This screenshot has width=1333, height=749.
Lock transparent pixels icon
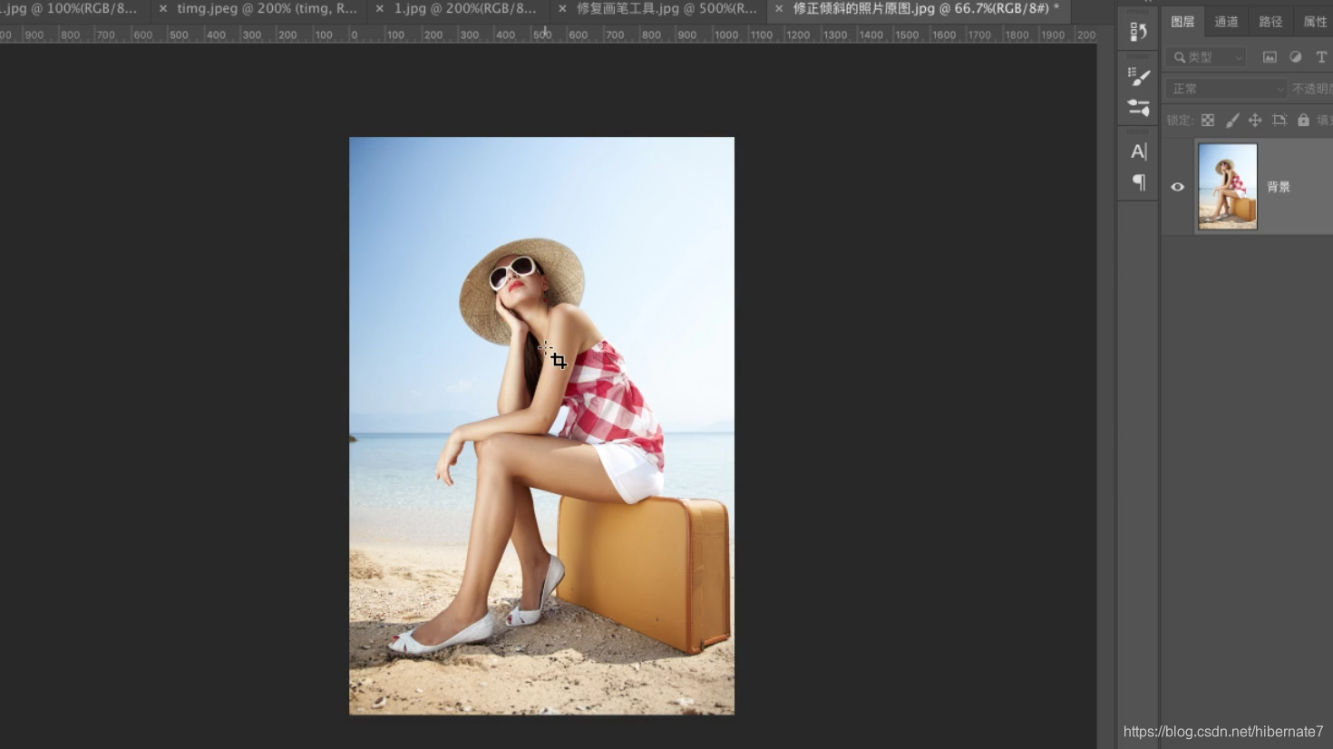tap(1208, 120)
